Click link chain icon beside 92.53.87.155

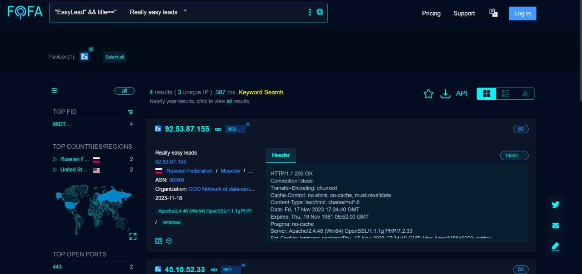(218, 129)
